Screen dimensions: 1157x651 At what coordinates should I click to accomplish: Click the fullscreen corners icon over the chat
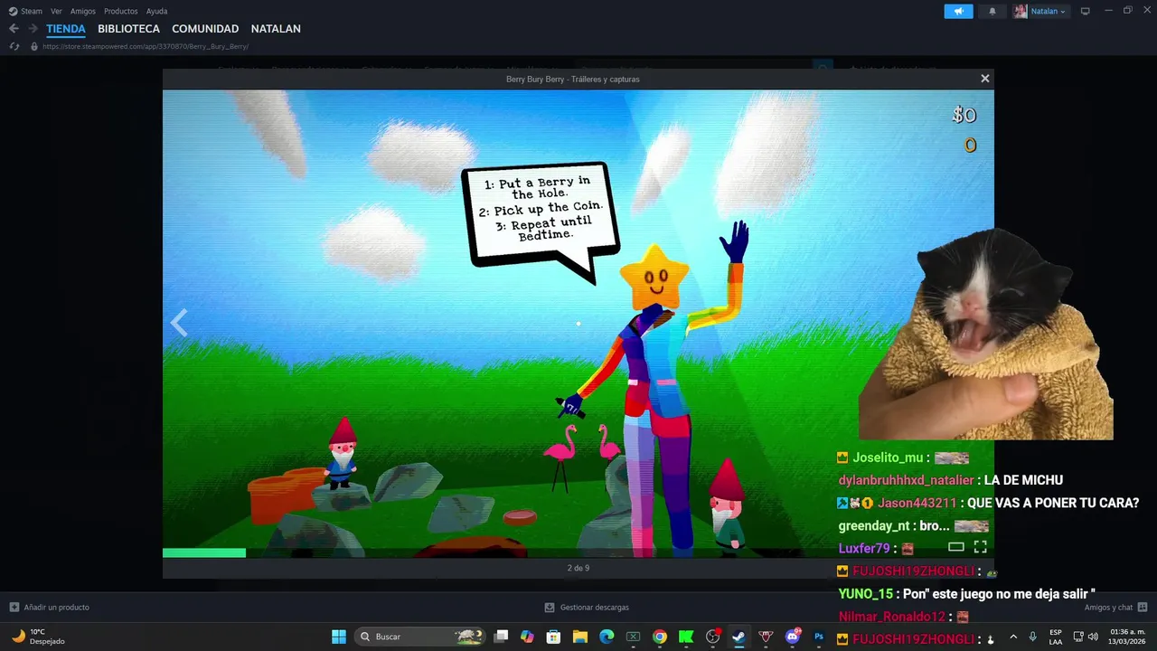pos(980,547)
